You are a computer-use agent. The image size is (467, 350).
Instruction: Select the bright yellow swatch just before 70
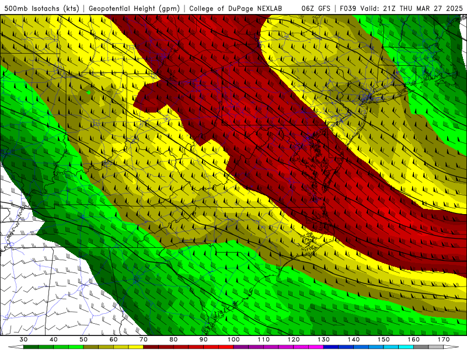coord(136,347)
